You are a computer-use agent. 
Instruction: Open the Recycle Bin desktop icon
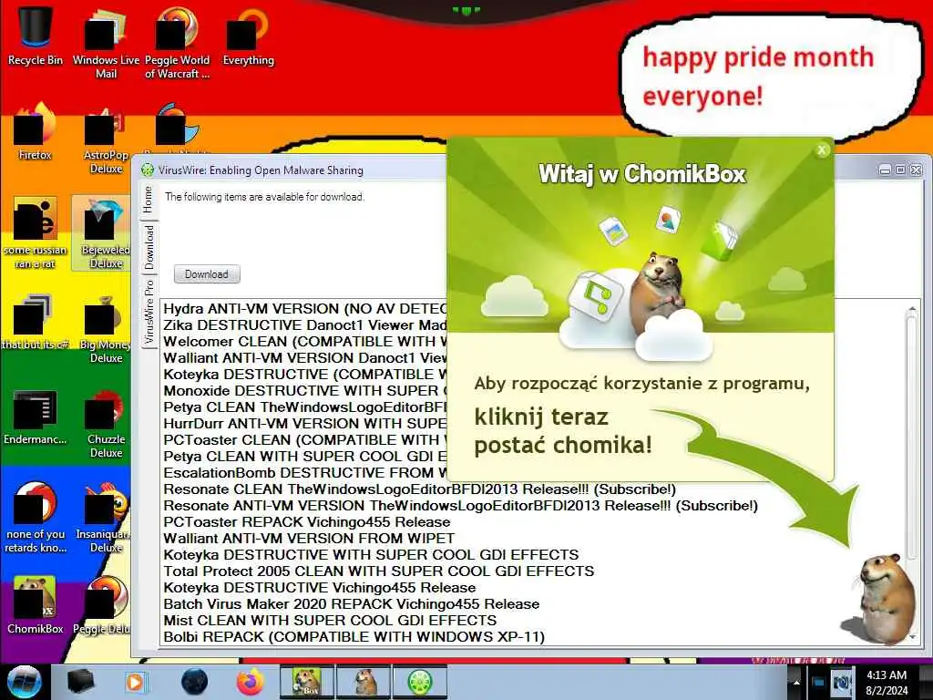point(35,36)
